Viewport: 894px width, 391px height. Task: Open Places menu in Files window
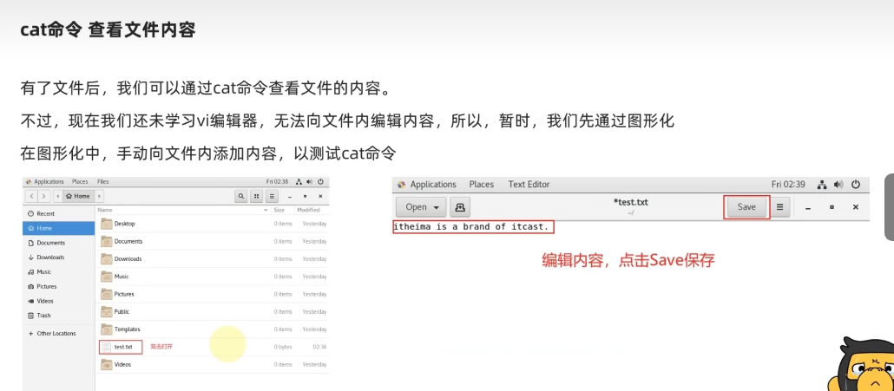(80, 182)
